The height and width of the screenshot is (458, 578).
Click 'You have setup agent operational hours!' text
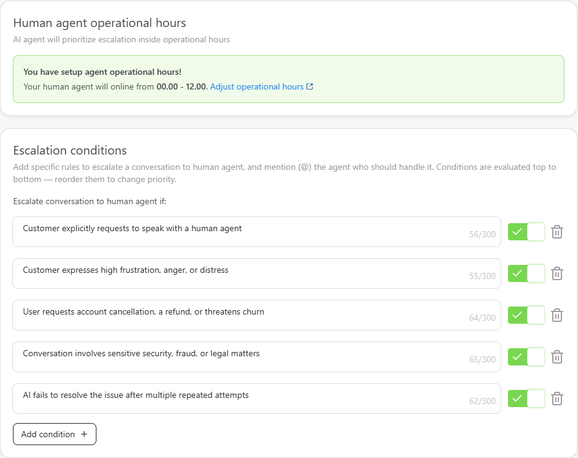tap(103, 72)
